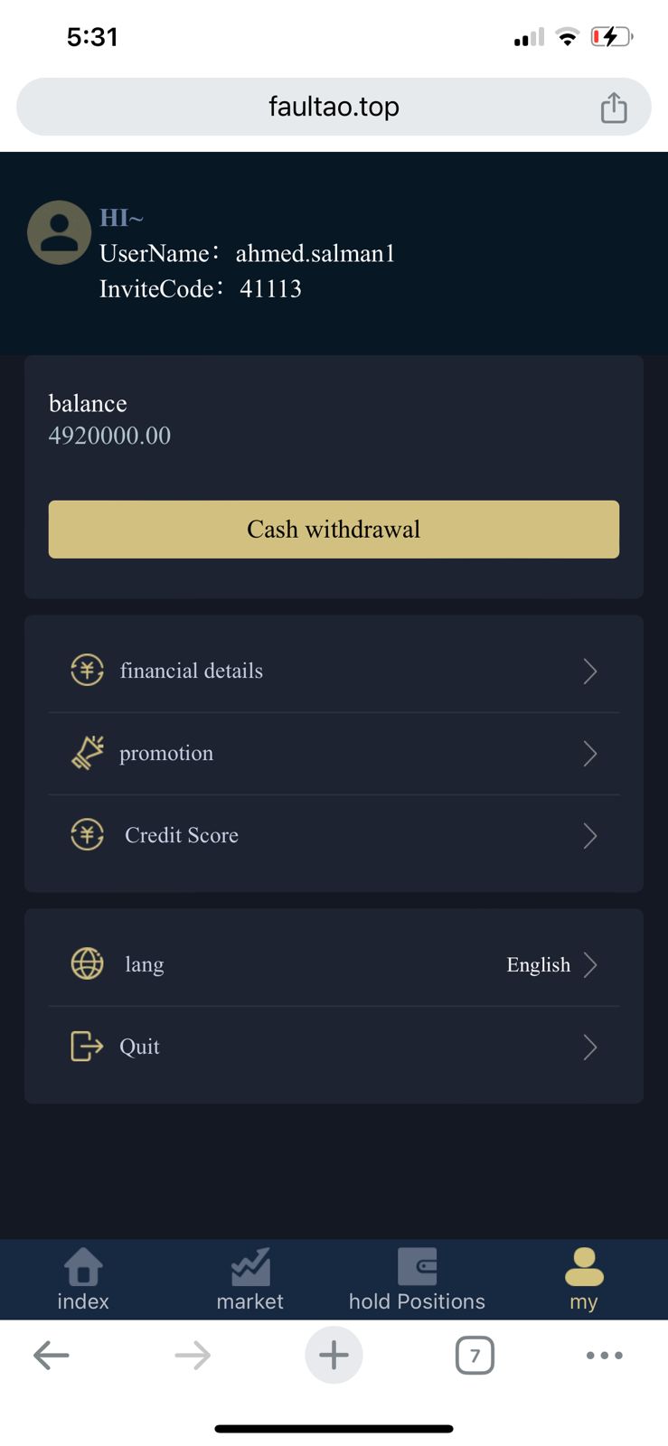This screenshot has width=668, height=1446.
Task: Open the English language selector
Action: [551, 965]
